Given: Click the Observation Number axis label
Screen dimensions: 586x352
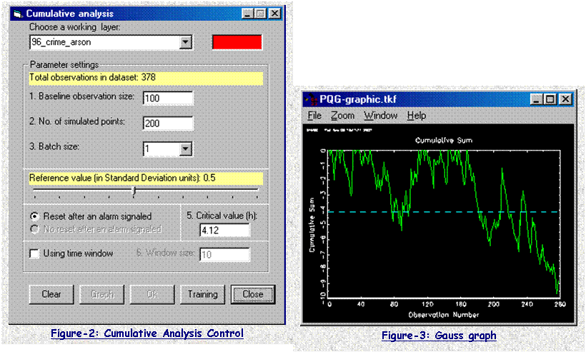Looking at the screenshot, I should tap(444, 315).
